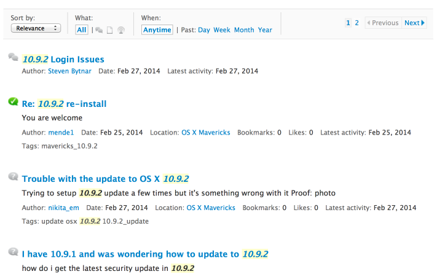Image resolution: width=434 pixels, height=274 pixels.
Task: Filter results to the past Month
Action: (x=243, y=29)
